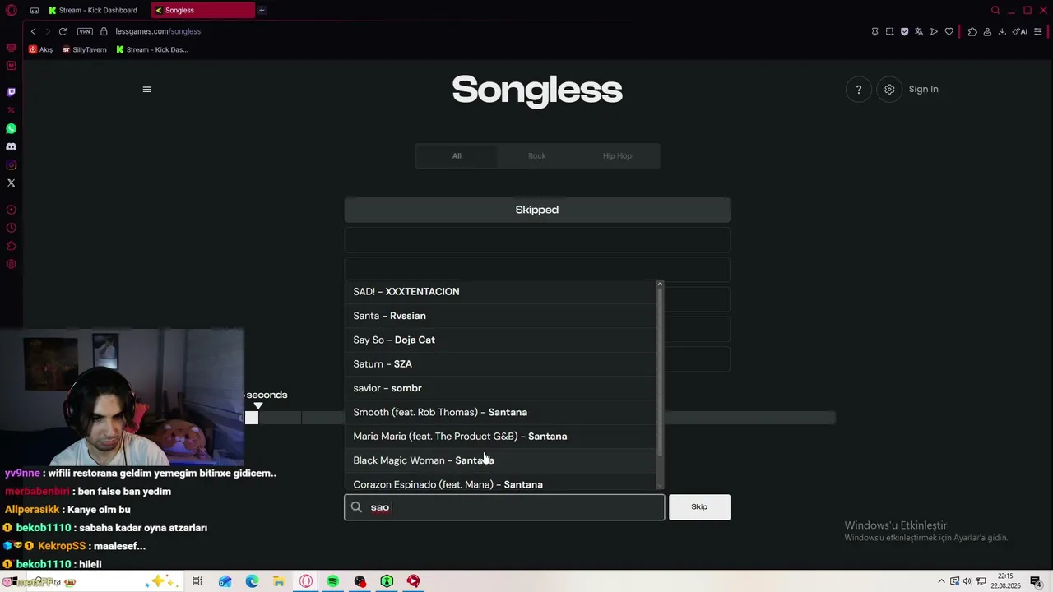Image resolution: width=1053 pixels, height=592 pixels.
Task: Open the SillyTavern bookmark
Action: click(x=85, y=49)
